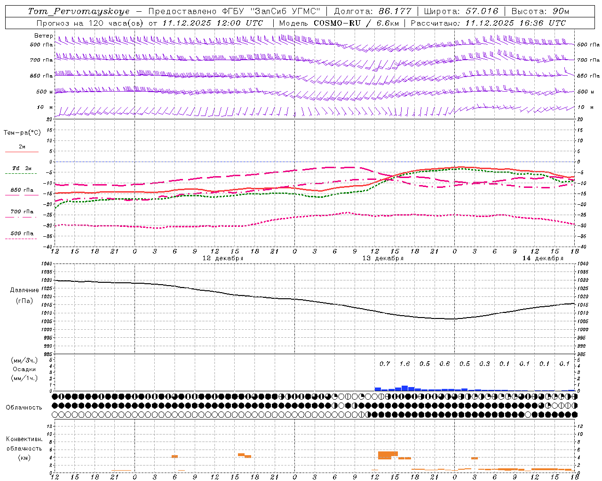Click the "Облачность" cloud cover label
Image resolution: width=602 pixels, height=481 pixels.
coord(24,407)
